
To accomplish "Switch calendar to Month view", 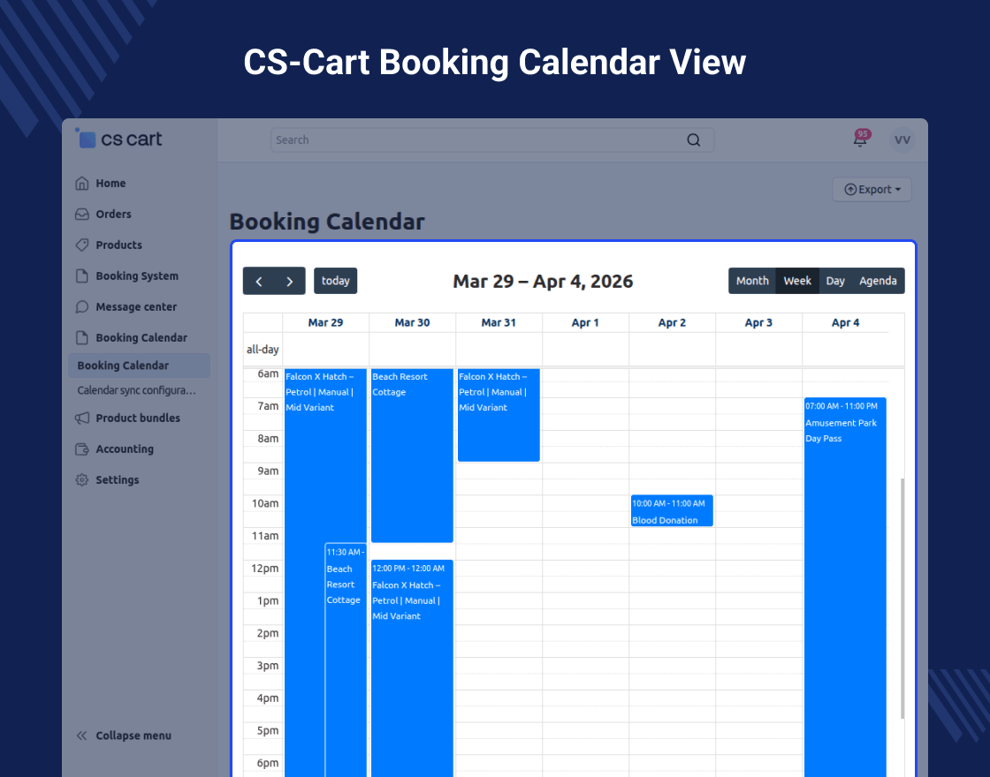I will coord(752,281).
